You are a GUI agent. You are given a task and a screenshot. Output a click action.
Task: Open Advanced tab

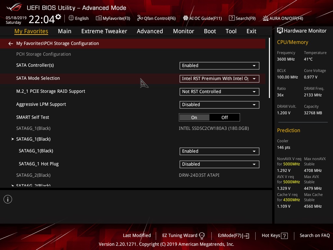coord(150,31)
